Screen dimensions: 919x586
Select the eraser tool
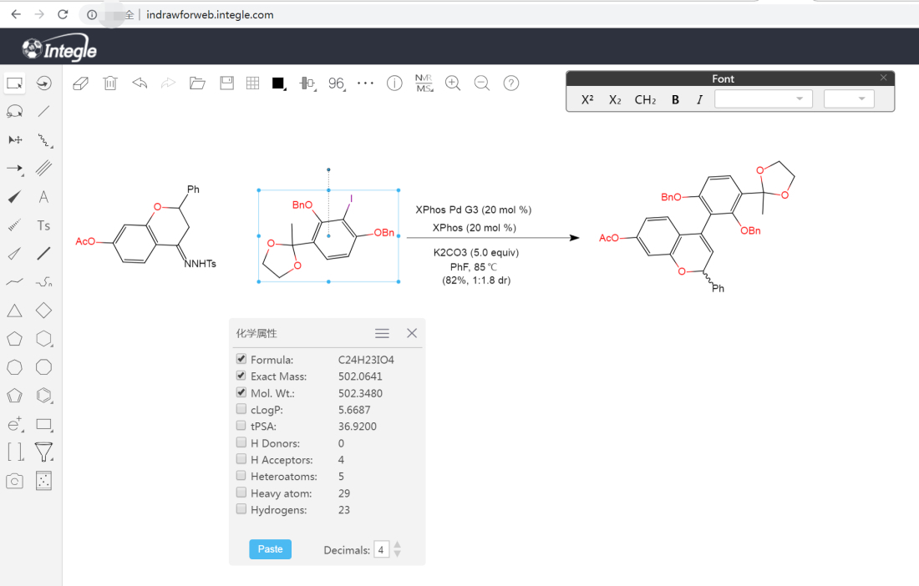coord(80,83)
